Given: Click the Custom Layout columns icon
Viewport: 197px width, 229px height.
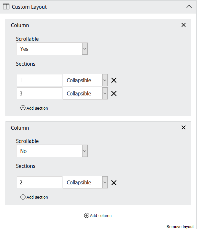Looking at the screenshot, I should [6, 7].
